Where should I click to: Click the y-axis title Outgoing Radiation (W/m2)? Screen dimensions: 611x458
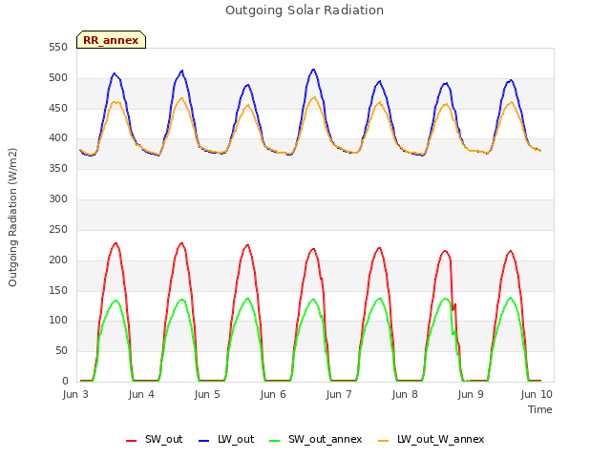[x=12, y=218]
